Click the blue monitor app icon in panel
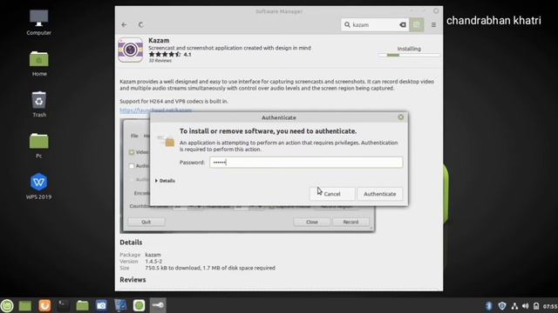The height and width of the screenshot is (313, 558). coord(120,305)
